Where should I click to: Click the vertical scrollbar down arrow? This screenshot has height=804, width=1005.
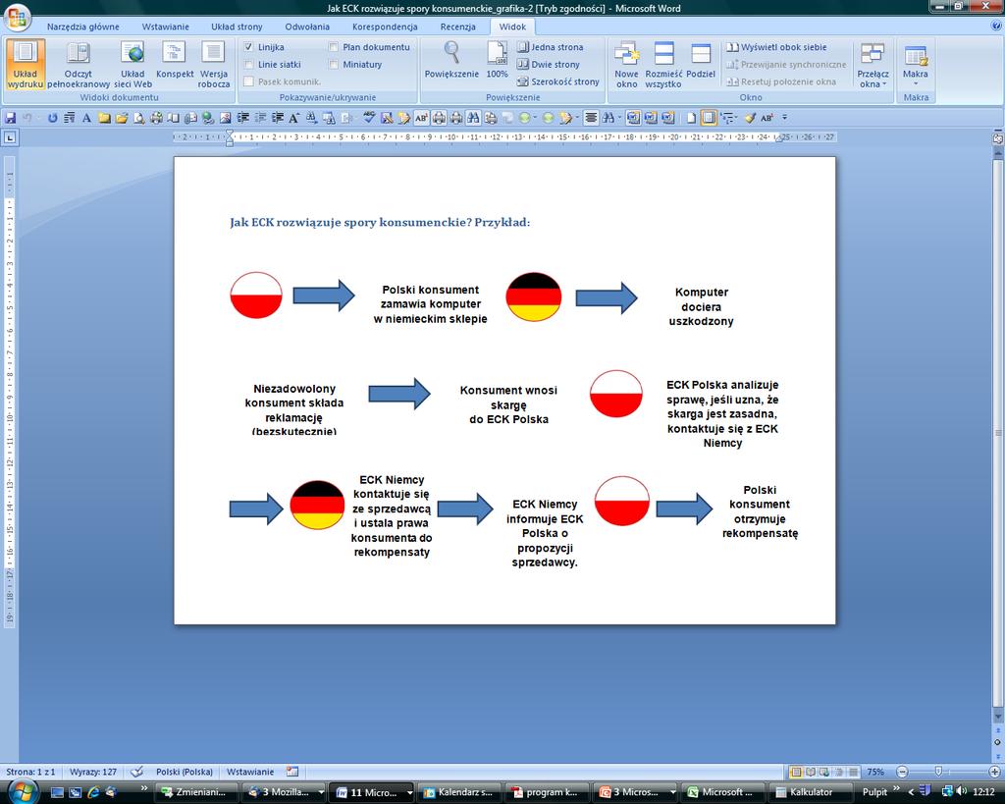(x=997, y=717)
